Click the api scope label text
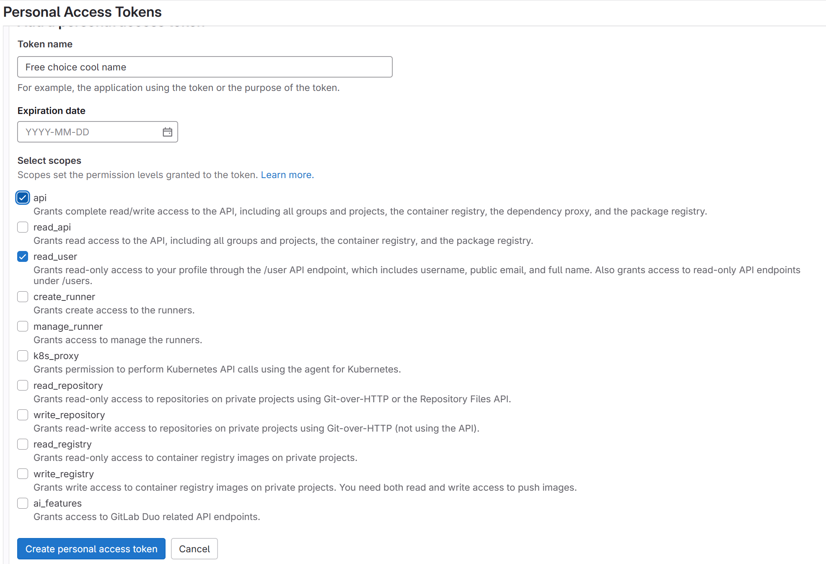826x564 pixels. 40,197
